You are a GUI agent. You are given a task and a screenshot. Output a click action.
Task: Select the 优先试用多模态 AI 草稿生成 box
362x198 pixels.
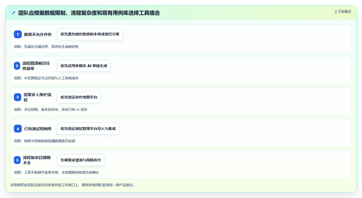(x=84, y=66)
